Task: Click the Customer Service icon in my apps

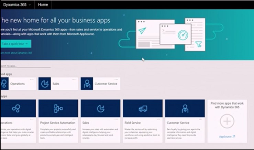Action: click(185, 109)
